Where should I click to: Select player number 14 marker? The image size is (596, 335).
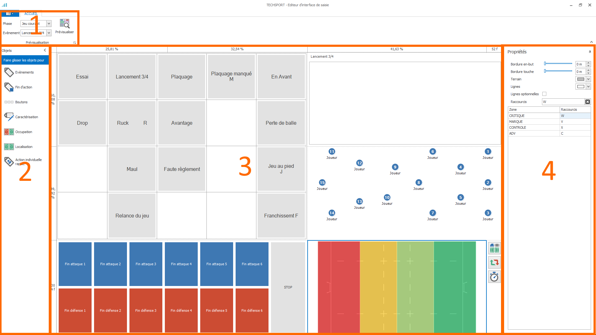click(x=332, y=213)
